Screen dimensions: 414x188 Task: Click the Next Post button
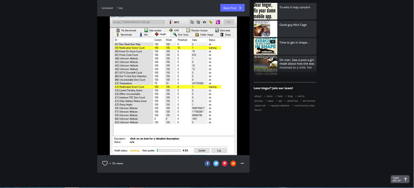coord(232,8)
